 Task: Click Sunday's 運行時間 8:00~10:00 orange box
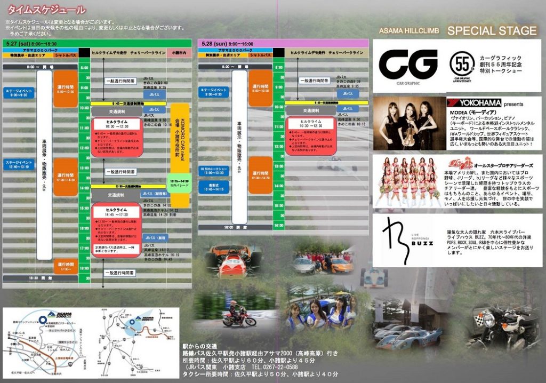[x=260, y=88]
